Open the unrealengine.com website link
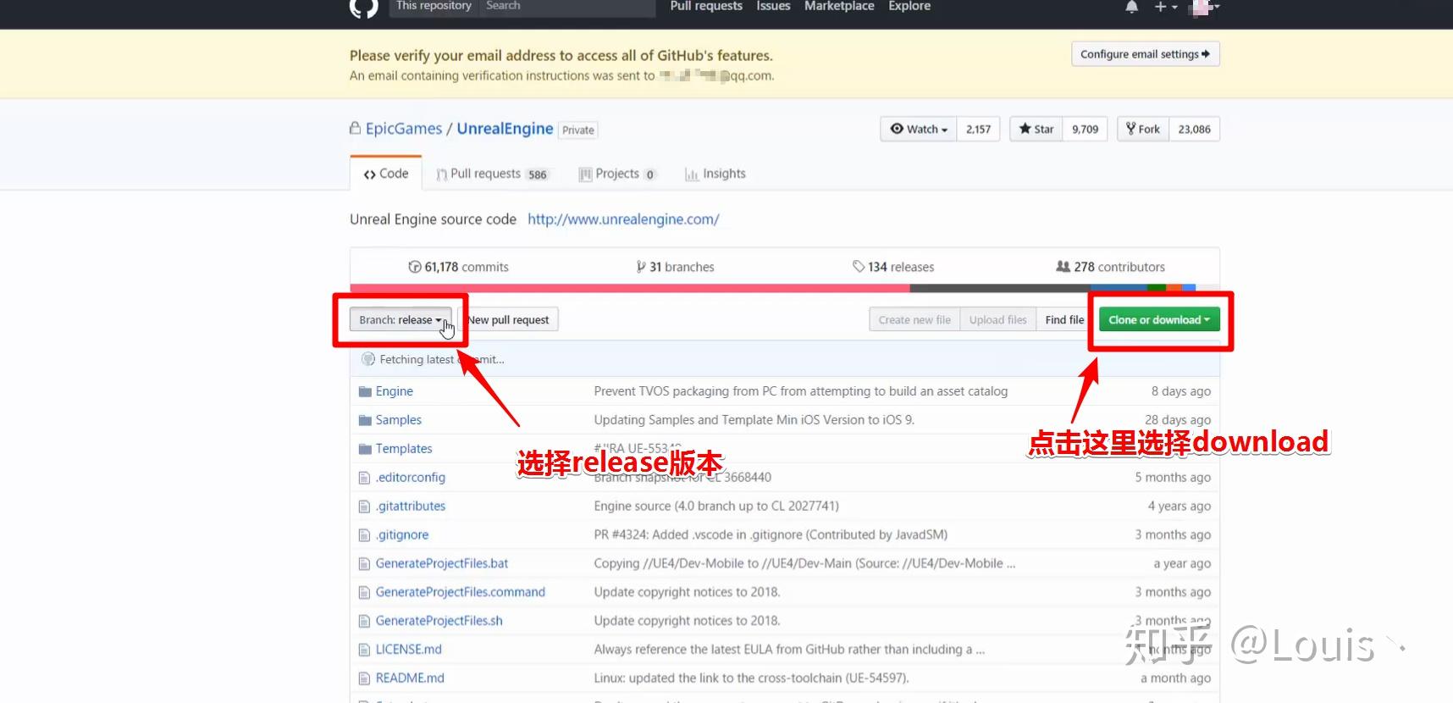Screen dimensions: 1453x703 623,219
